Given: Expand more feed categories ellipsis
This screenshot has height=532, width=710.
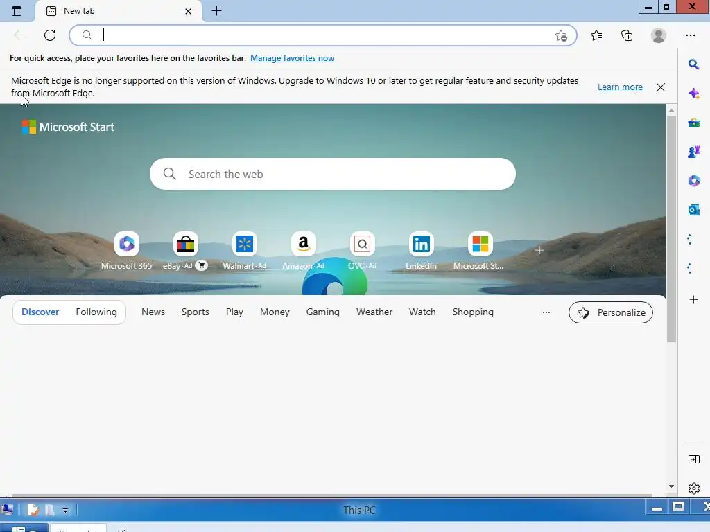Looking at the screenshot, I should (x=546, y=312).
